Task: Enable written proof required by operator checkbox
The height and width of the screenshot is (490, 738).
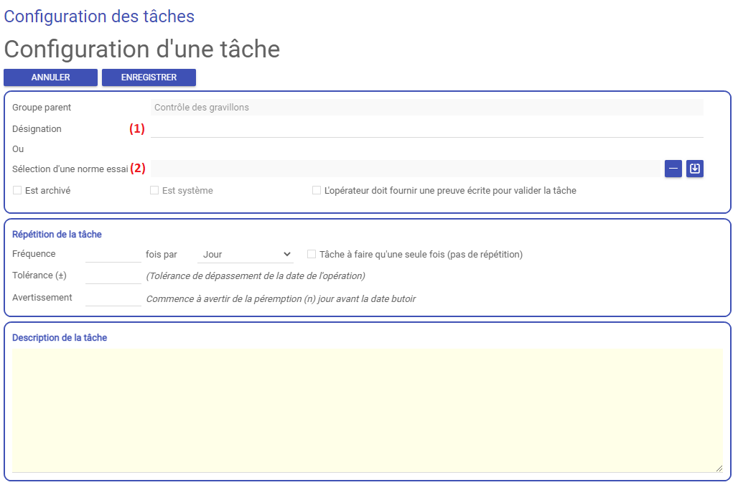Action: coord(317,190)
